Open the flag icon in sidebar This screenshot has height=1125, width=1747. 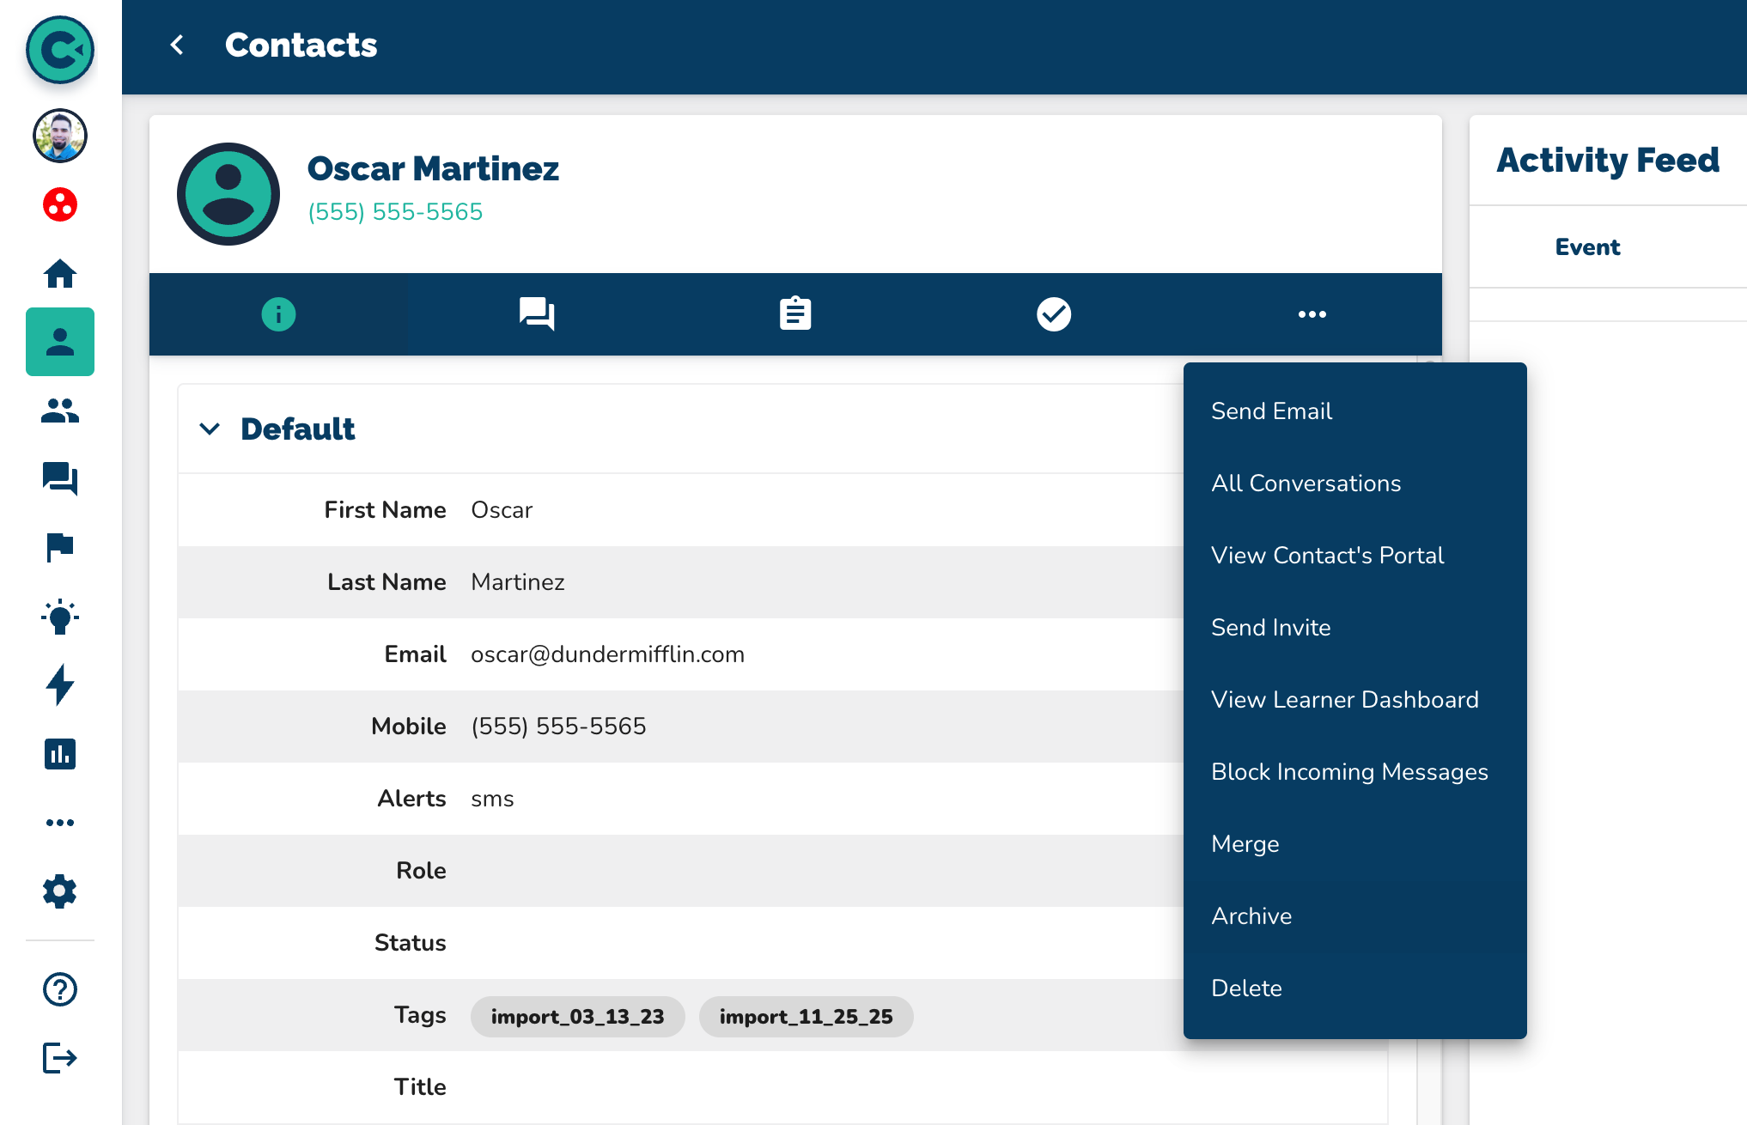pyautogui.click(x=60, y=547)
